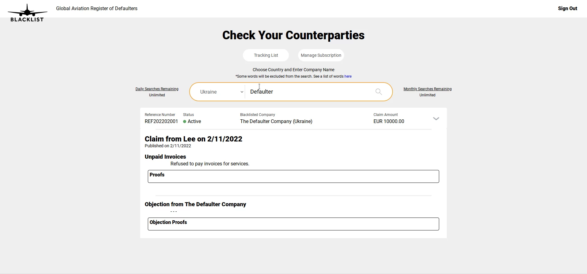587x274 pixels.
Task: Click 'Choose Country and Enter Company Name' text
Action: (293, 70)
